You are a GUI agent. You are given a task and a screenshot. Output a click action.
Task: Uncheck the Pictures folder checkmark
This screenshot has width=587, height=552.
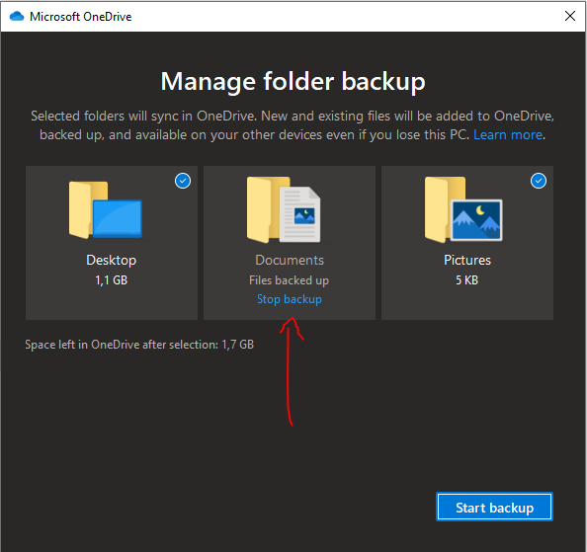point(539,181)
